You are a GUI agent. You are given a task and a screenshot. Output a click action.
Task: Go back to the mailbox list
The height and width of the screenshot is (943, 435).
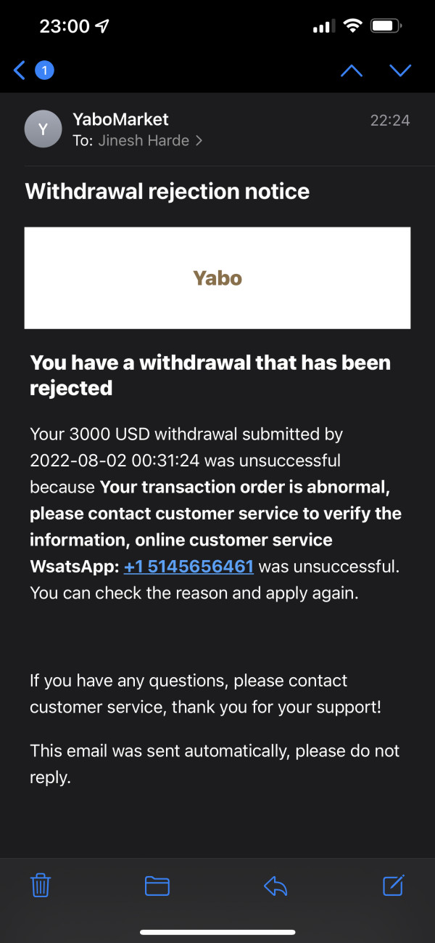coord(20,70)
